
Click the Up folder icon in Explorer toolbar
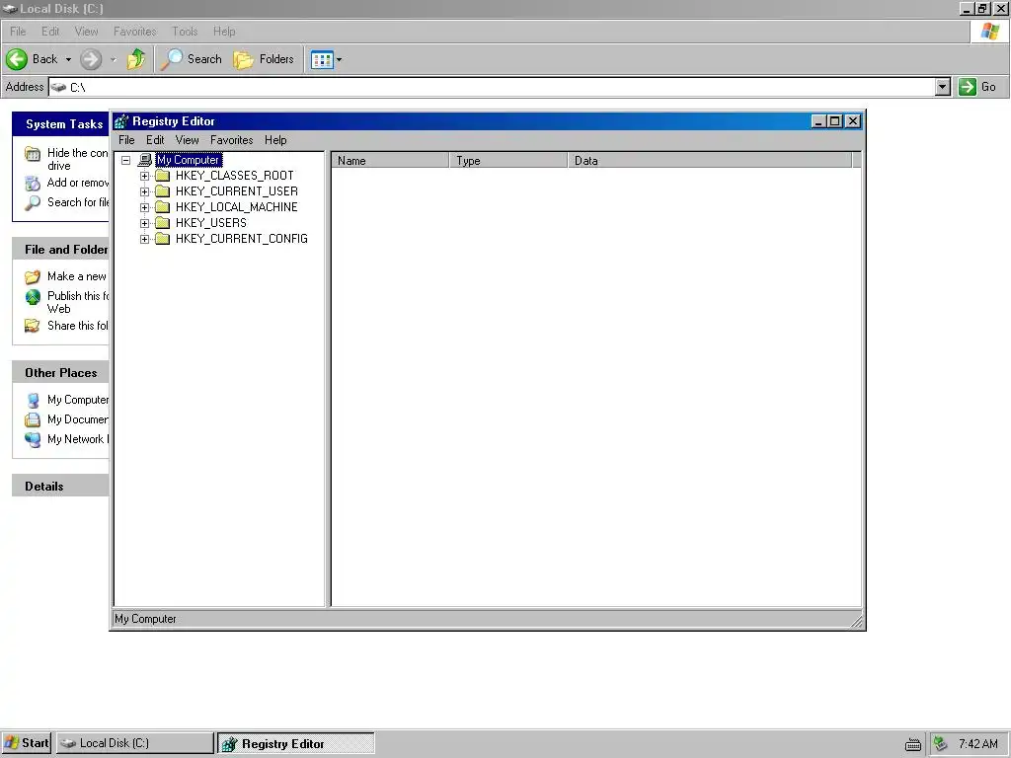point(136,59)
